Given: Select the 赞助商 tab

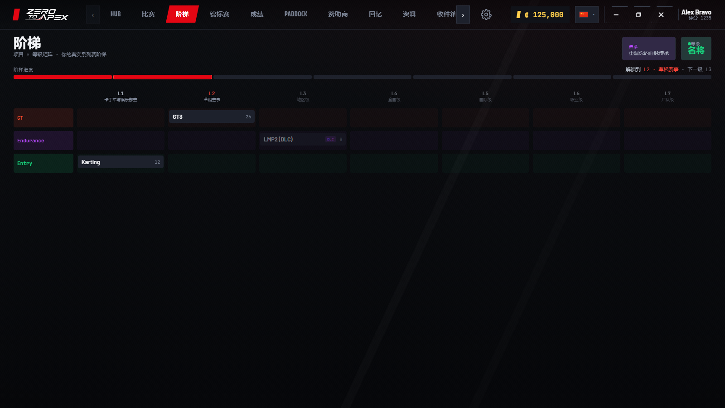Looking at the screenshot, I should pyautogui.click(x=338, y=15).
